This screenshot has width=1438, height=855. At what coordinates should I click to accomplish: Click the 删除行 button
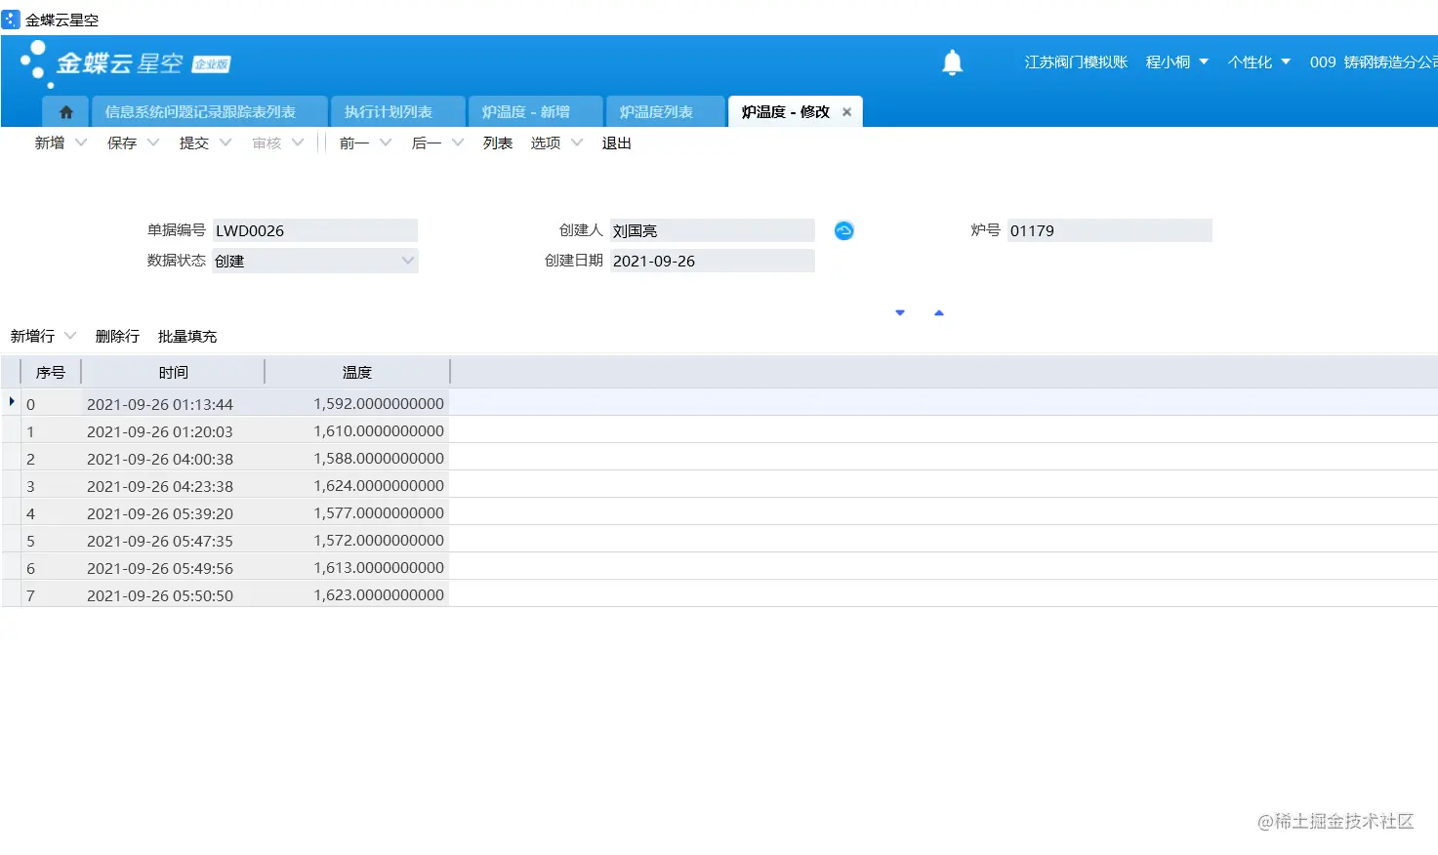tap(116, 336)
